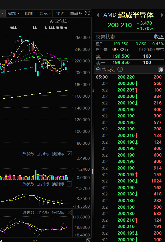Image resolution: width=165 pixels, height=242 pixels.
Task: Click 改参数 in the volume panel
Action: coord(28,154)
